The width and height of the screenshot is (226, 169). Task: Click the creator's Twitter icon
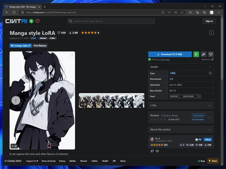152,151
